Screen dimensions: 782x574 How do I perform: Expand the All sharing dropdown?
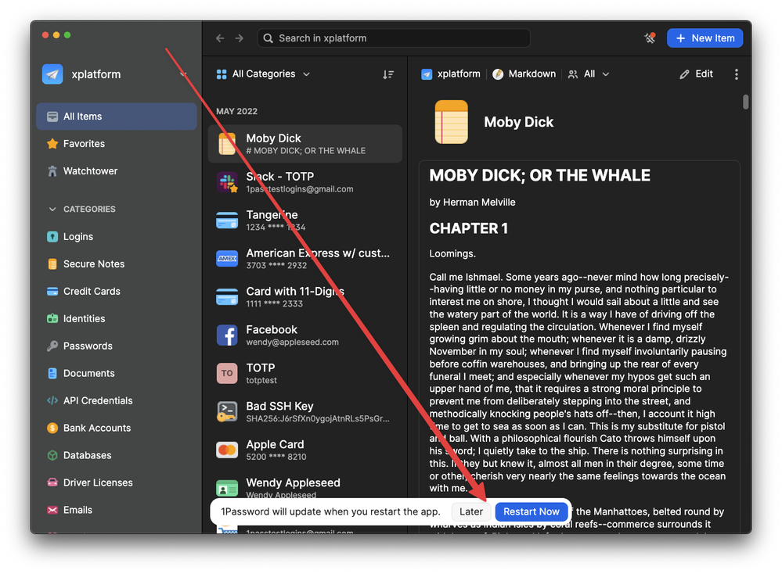(x=589, y=74)
